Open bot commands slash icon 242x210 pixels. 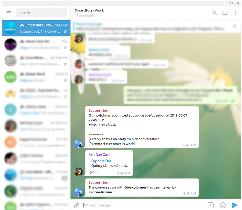pos(210,205)
